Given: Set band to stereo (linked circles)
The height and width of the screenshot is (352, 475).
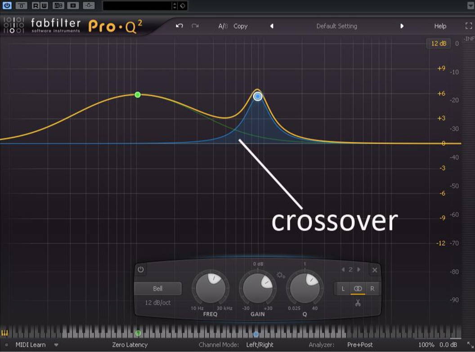Looking at the screenshot, I should tap(358, 289).
